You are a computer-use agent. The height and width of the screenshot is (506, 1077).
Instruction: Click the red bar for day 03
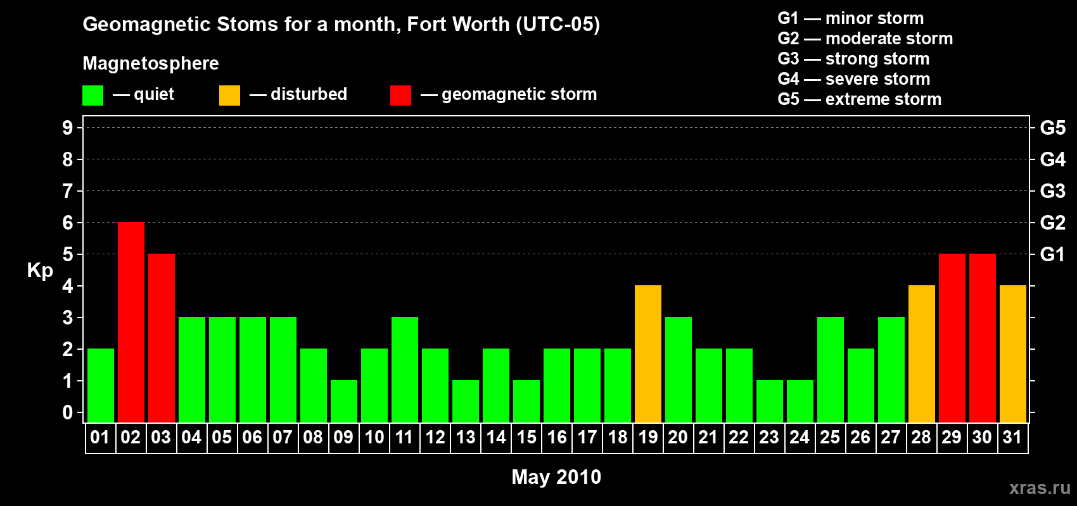point(162,338)
